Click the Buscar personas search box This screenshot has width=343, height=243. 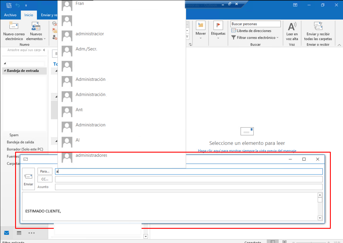click(x=256, y=24)
